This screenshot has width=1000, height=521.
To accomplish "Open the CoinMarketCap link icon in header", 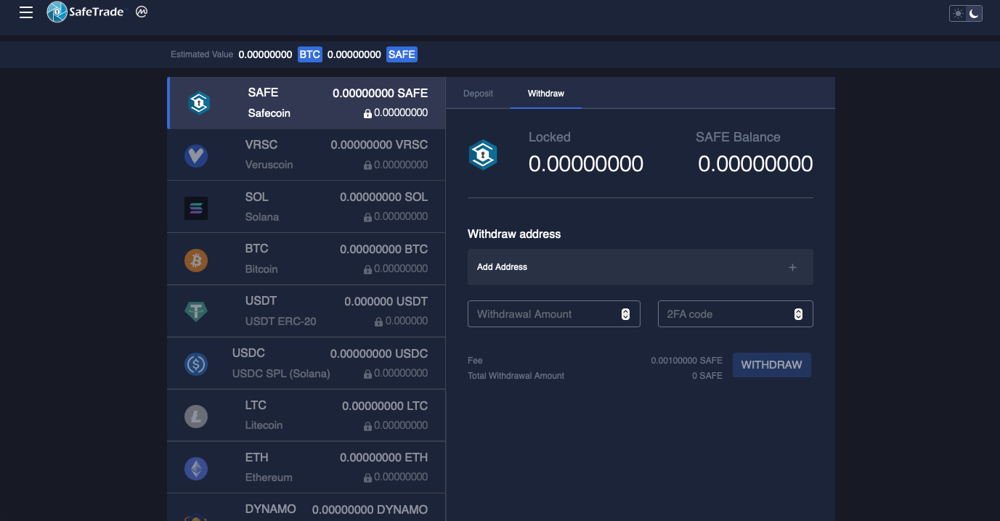I will tap(141, 12).
